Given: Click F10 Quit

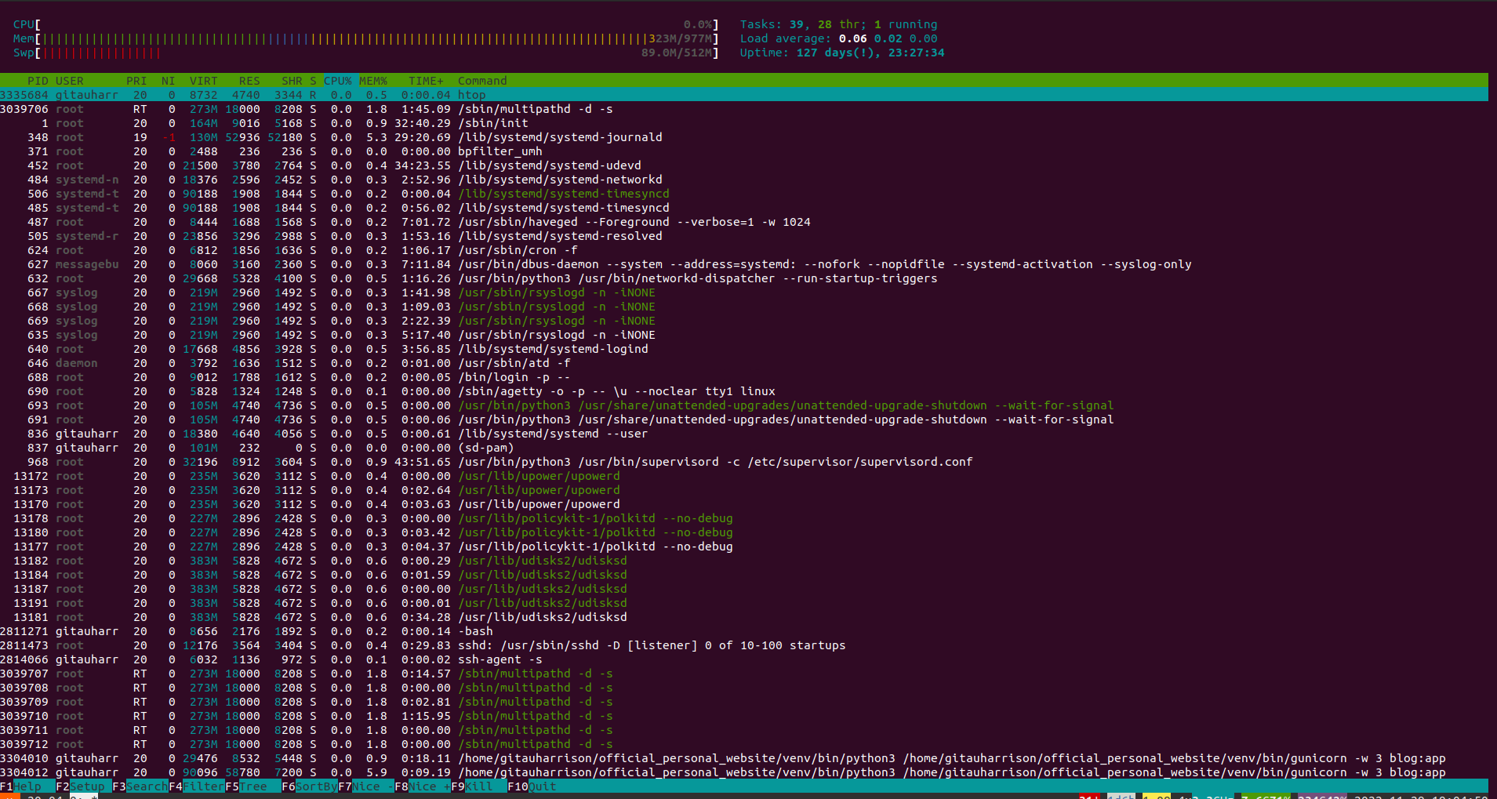Looking at the screenshot, I should point(532,786).
